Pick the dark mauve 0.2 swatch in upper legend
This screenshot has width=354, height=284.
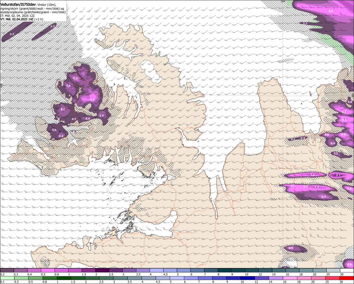7,270
